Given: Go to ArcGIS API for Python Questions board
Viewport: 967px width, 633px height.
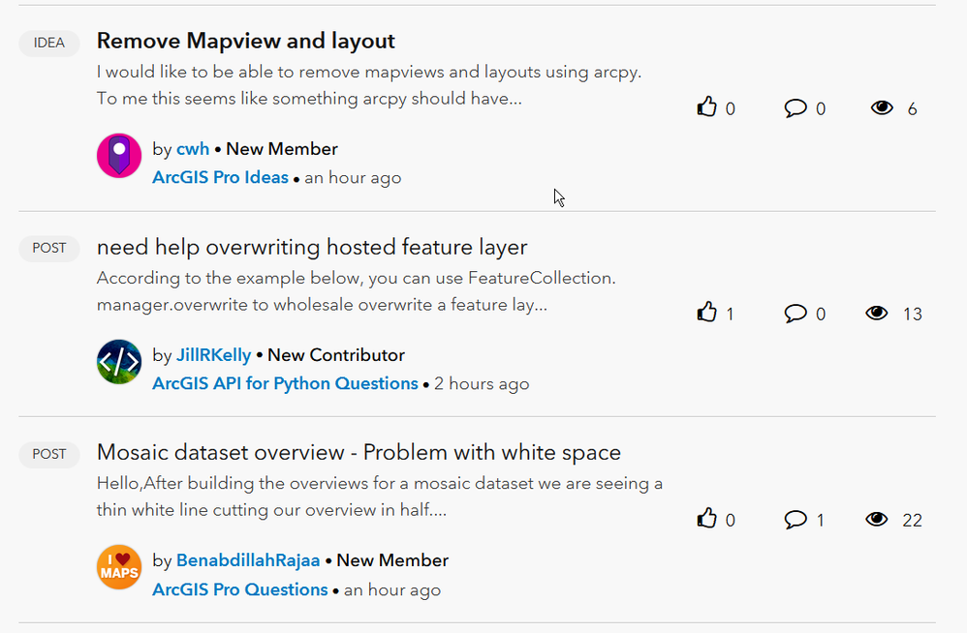Looking at the screenshot, I should click(285, 383).
